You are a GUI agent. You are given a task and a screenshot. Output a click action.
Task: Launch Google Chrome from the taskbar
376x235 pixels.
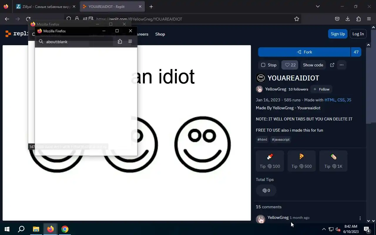click(x=65, y=229)
